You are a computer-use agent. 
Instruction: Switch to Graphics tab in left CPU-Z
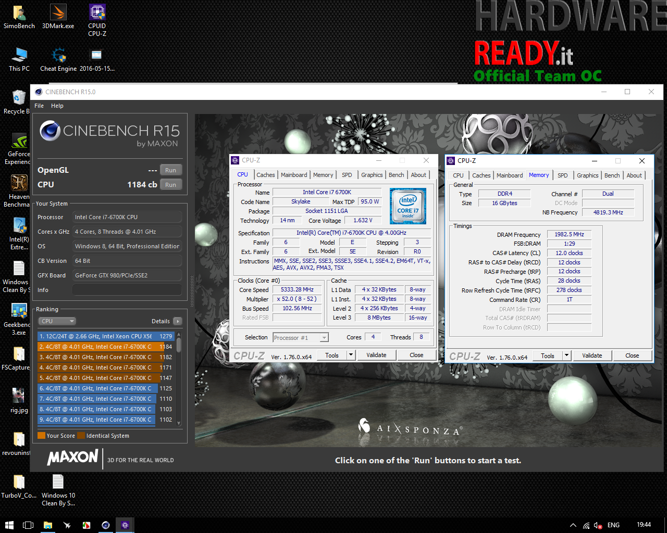pyautogui.click(x=372, y=175)
